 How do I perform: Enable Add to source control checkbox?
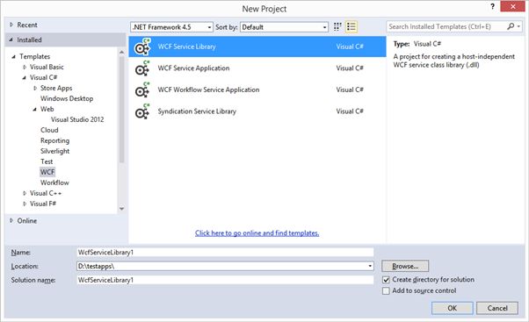coord(386,291)
